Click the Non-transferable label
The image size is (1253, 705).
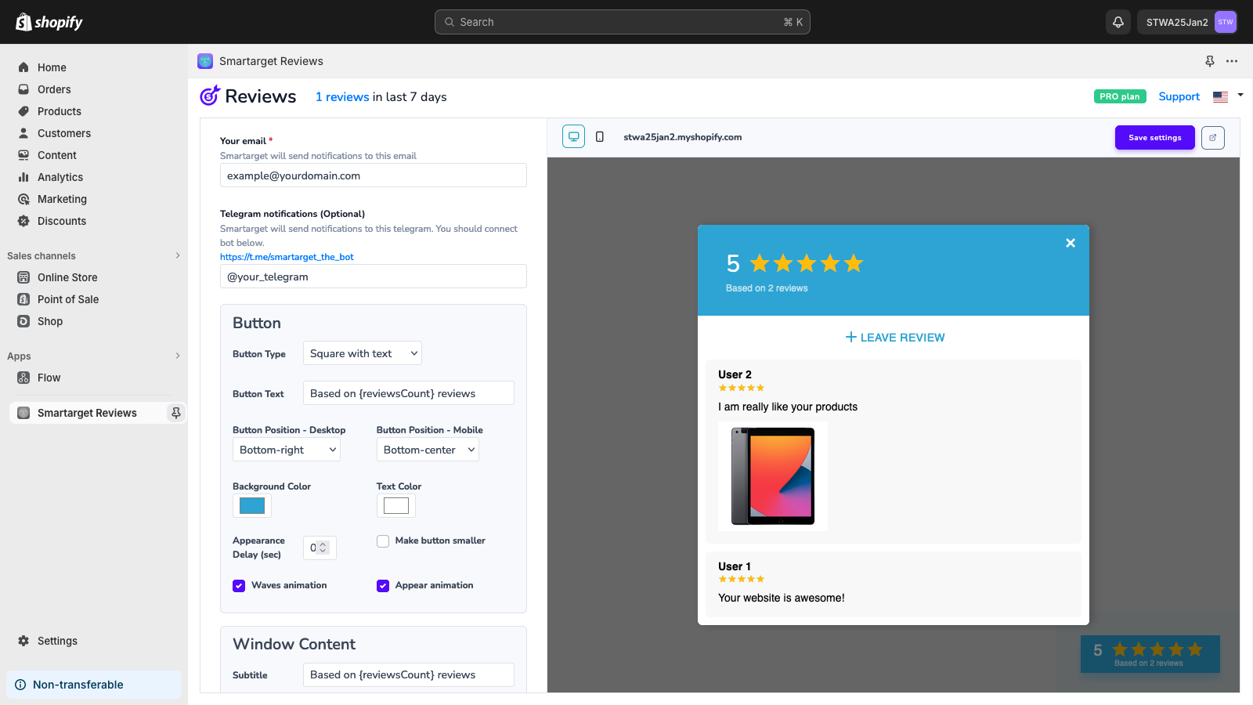(78, 685)
